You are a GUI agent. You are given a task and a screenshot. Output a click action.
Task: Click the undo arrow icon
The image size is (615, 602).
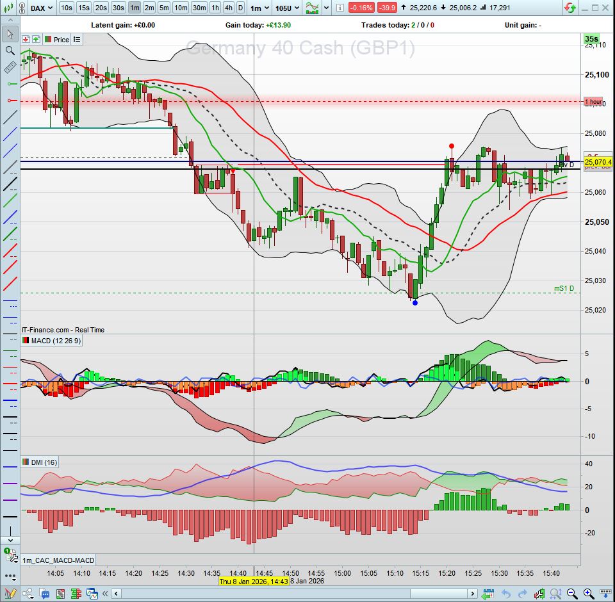506,594
